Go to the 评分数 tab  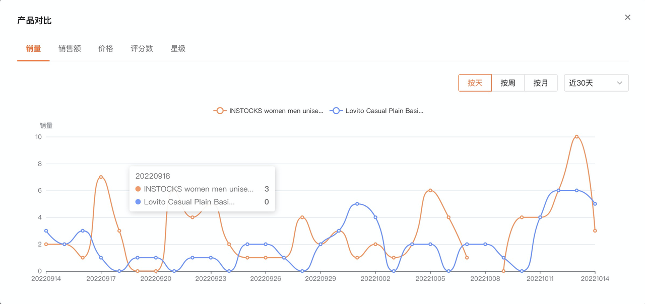[x=142, y=49]
